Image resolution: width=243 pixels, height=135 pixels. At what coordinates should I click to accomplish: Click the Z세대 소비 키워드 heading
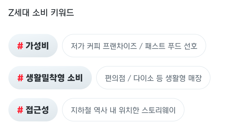(x=41, y=12)
